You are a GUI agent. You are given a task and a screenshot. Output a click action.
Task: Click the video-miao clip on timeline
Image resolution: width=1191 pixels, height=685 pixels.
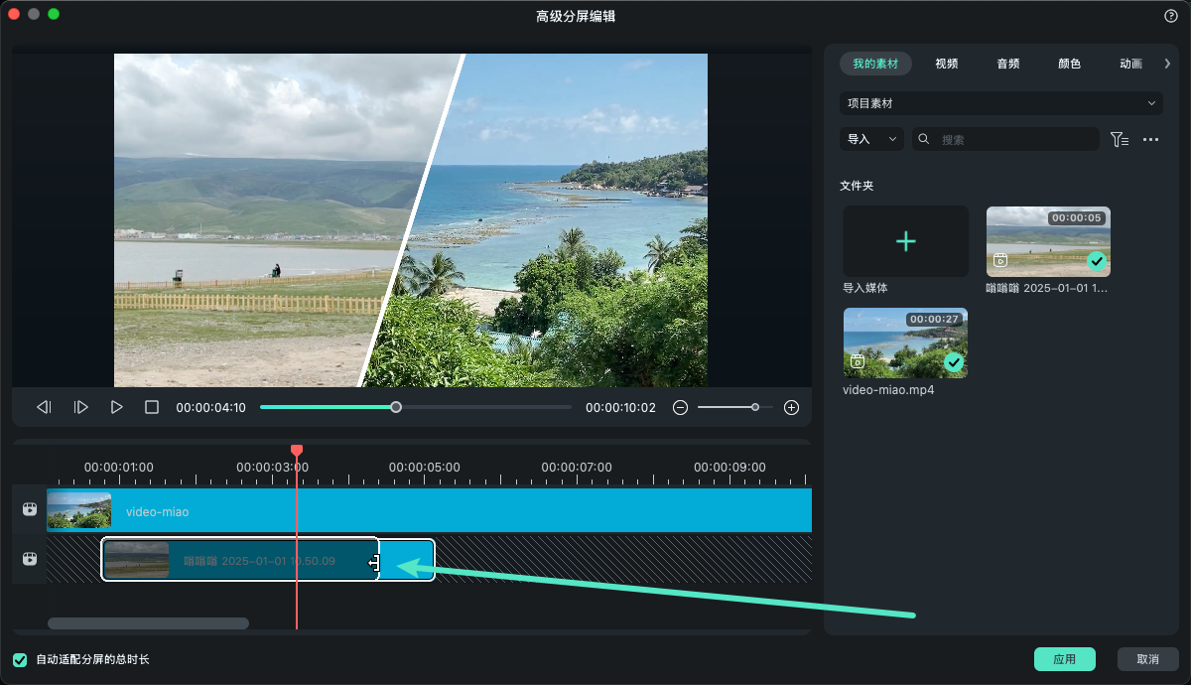click(429, 510)
